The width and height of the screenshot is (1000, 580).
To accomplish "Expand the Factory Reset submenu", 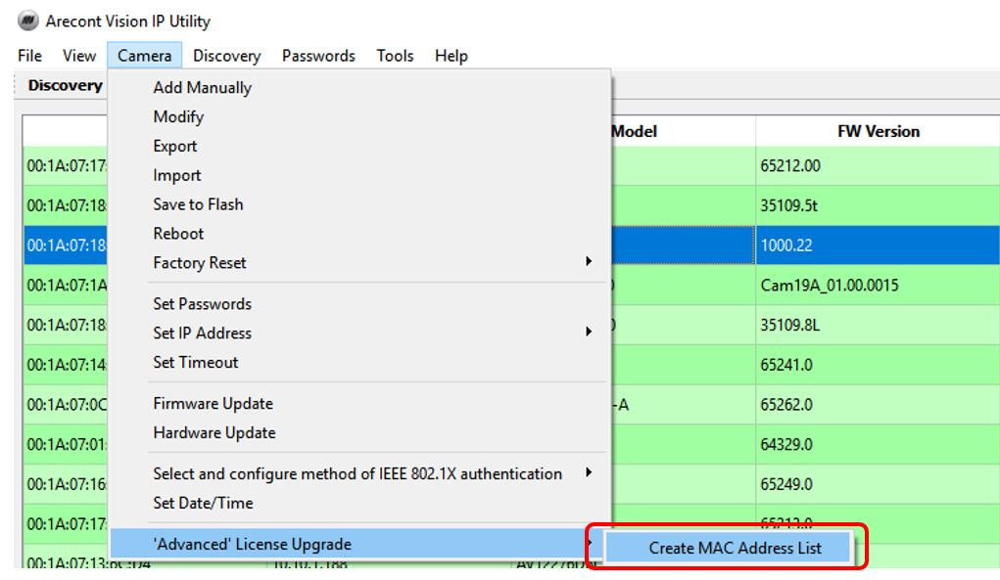I will click(x=200, y=263).
